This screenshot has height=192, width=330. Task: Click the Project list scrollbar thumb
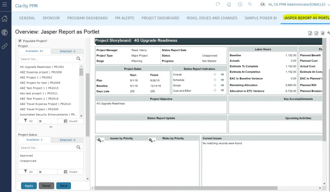point(81,72)
